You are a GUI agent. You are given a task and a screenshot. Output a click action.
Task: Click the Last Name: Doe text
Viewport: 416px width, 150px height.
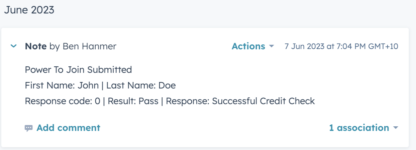coord(141,86)
